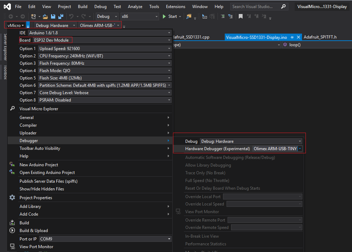This screenshot has height=252, width=352.
Task: Click the green Start play icon
Action: point(164,16)
